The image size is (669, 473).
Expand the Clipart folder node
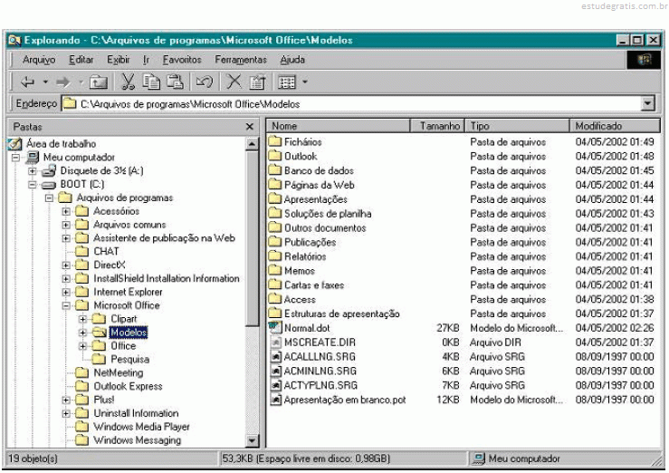83,319
